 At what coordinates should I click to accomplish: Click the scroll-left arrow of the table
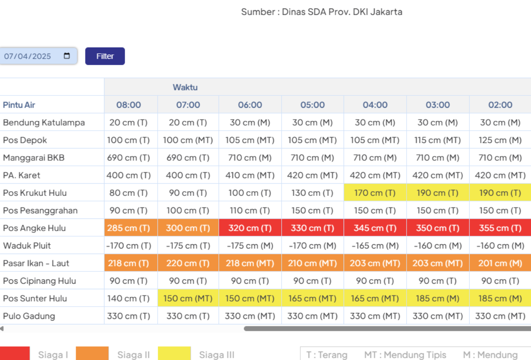[2, 328]
